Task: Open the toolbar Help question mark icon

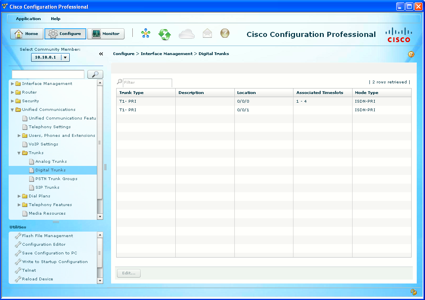Action: [x=225, y=33]
